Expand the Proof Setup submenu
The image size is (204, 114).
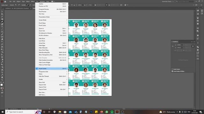pyautogui.click(x=52, y=23)
